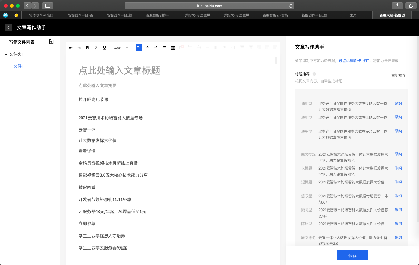This screenshot has width=419, height=265.
Task: Switch to the 辅助写作 AI接口 browser tab
Action: tap(41, 15)
